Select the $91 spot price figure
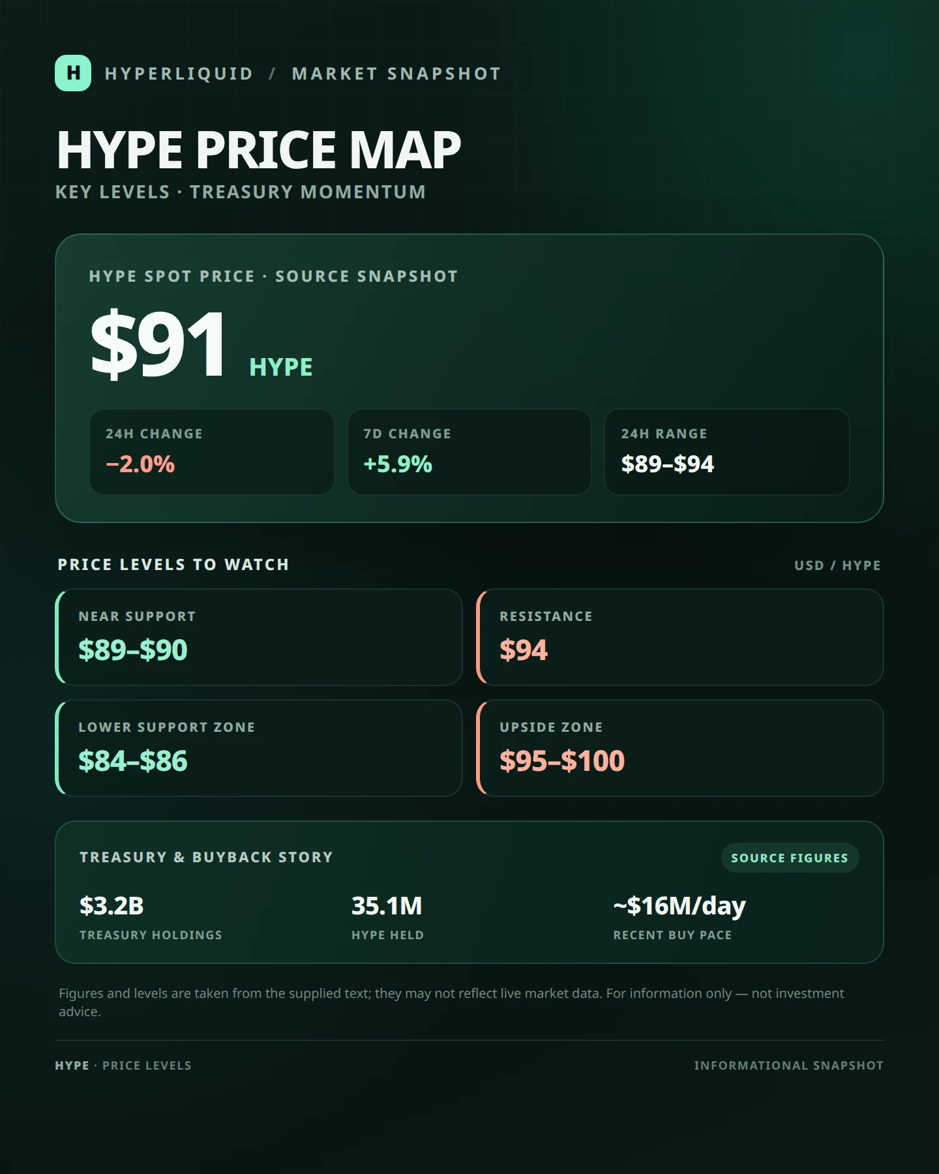This screenshot has width=939, height=1174. click(x=158, y=344)
